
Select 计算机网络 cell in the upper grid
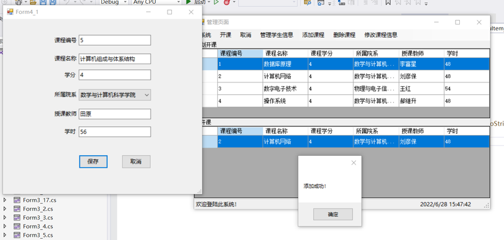click(285, 76)
